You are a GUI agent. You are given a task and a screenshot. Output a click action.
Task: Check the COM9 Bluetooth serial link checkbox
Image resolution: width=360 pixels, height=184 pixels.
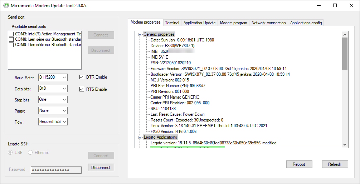pos(11,45)
